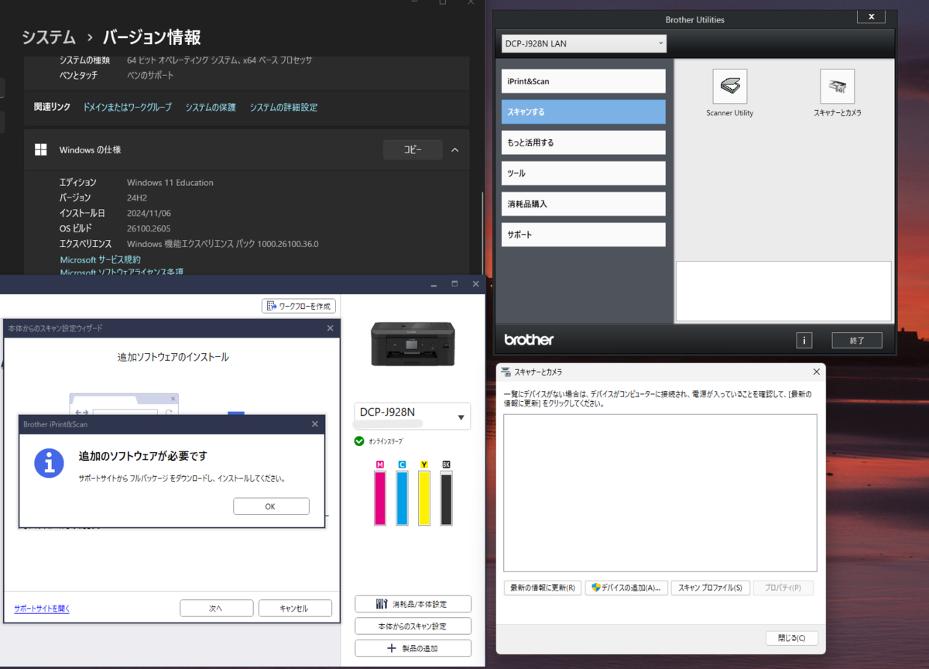Click the オンラインスリープ status text

tap(386, 441)
